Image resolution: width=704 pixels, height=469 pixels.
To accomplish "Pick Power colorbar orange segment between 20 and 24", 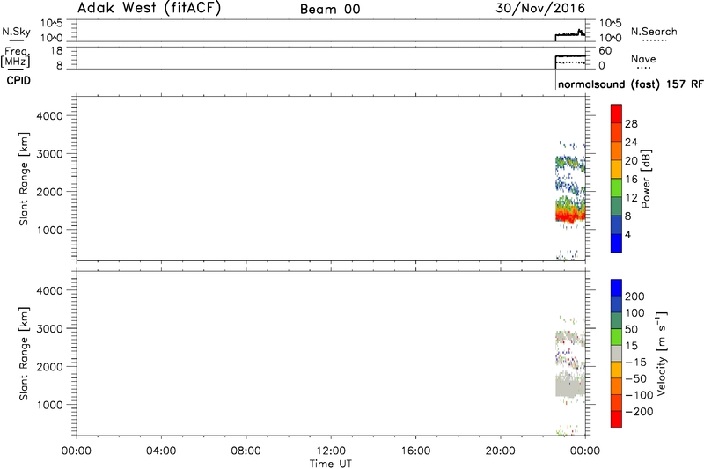I will pos(616,150).
